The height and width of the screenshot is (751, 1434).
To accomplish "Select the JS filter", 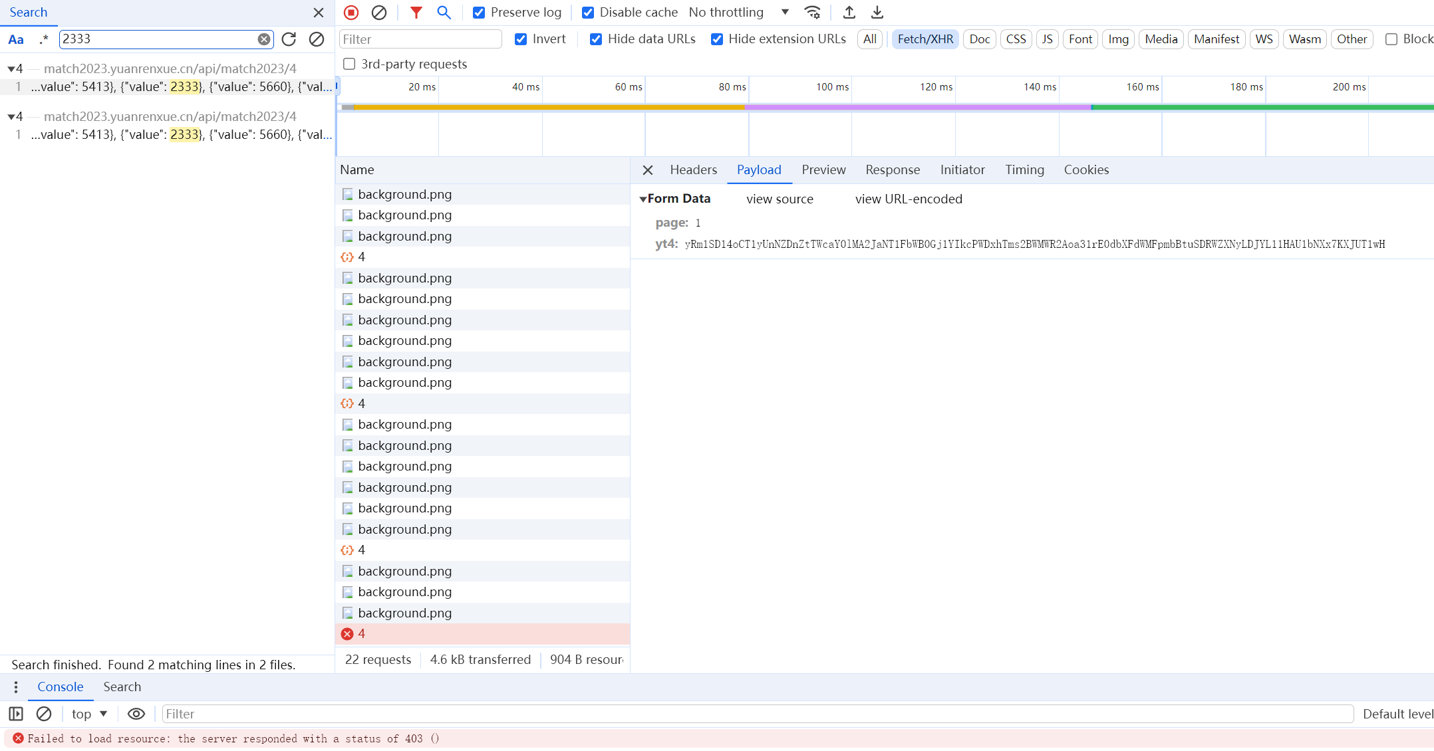I will (x=1048, y=39).
